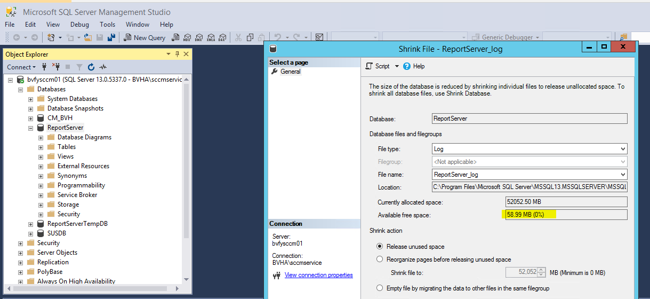Click the Filter funnel icon in Object Explorer
650x299 pixels.
coord(79,67)
